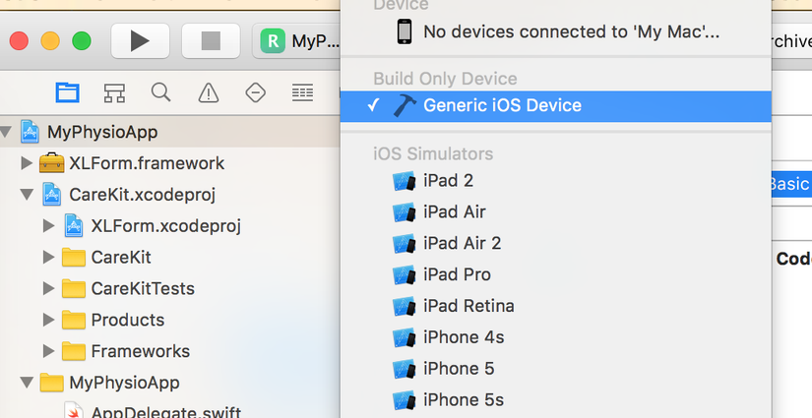Viewport: 812px width, 418px height.
Task: Open the Debug navigator lines icon
Action: click(302, 93)
